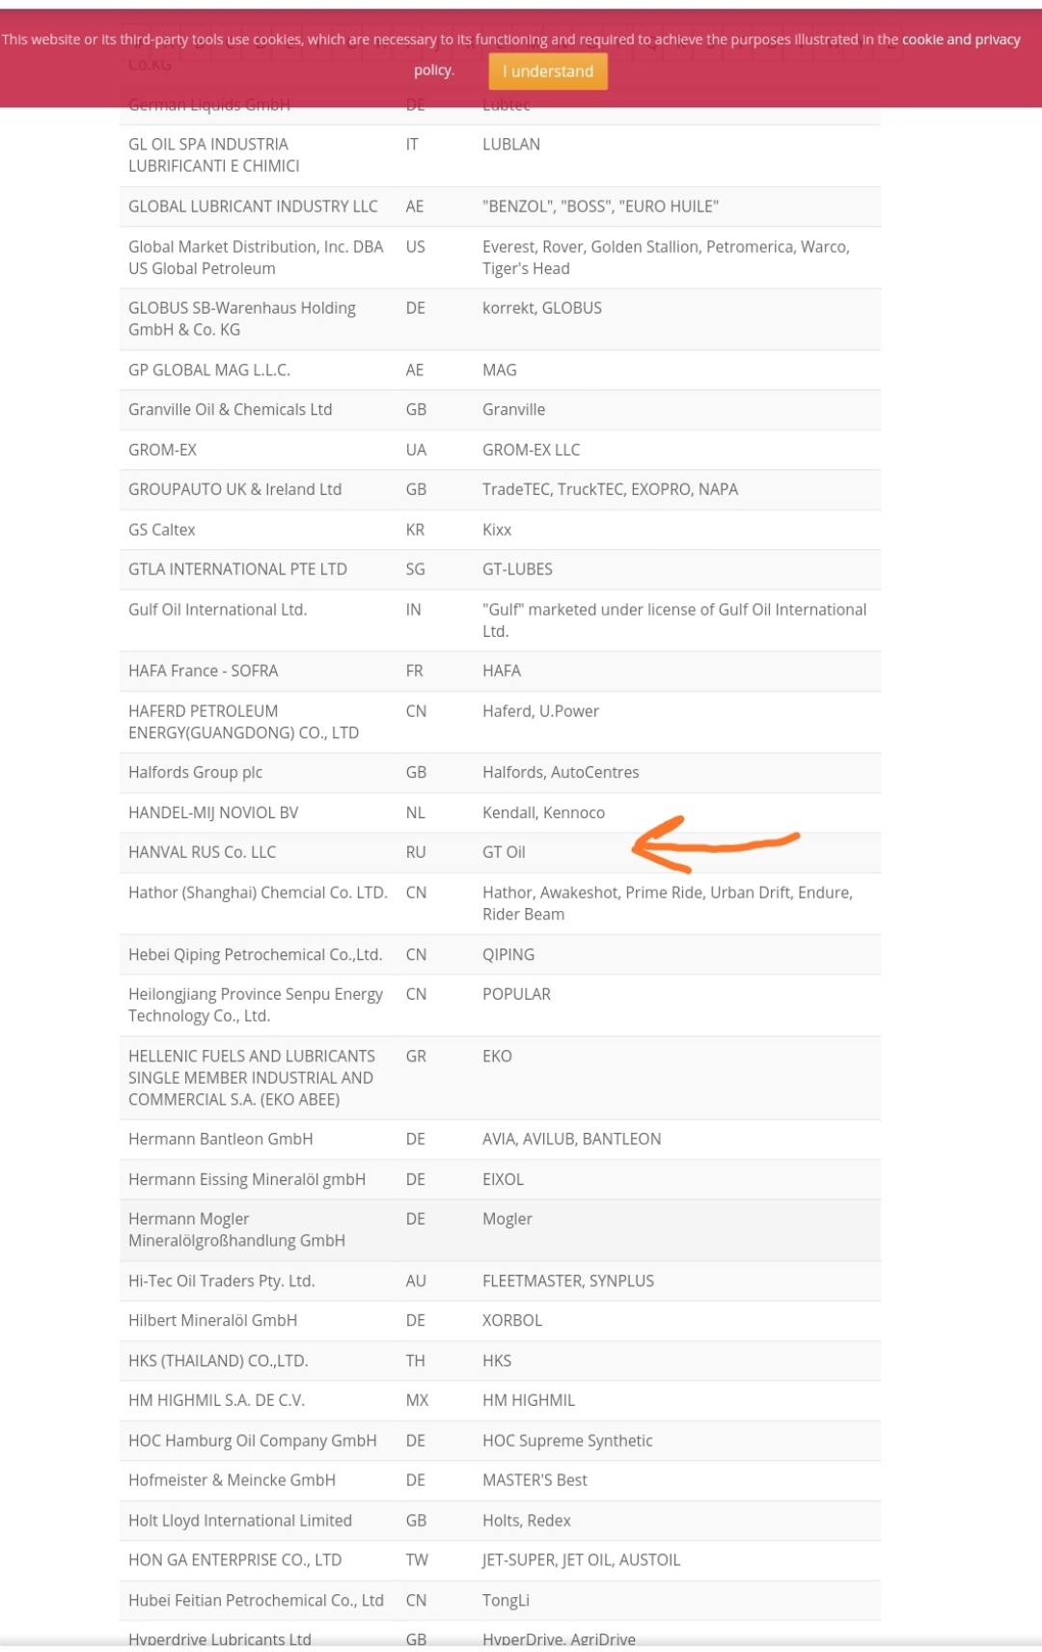Click the HM HIGHMIL S.A. DE C.V. entry

(216, 1400)
